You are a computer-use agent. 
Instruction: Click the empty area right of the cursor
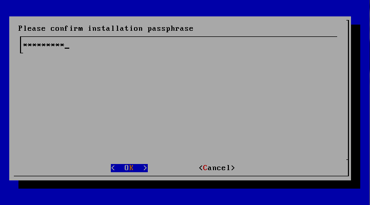pyautogui.click(x=203, y=45)
